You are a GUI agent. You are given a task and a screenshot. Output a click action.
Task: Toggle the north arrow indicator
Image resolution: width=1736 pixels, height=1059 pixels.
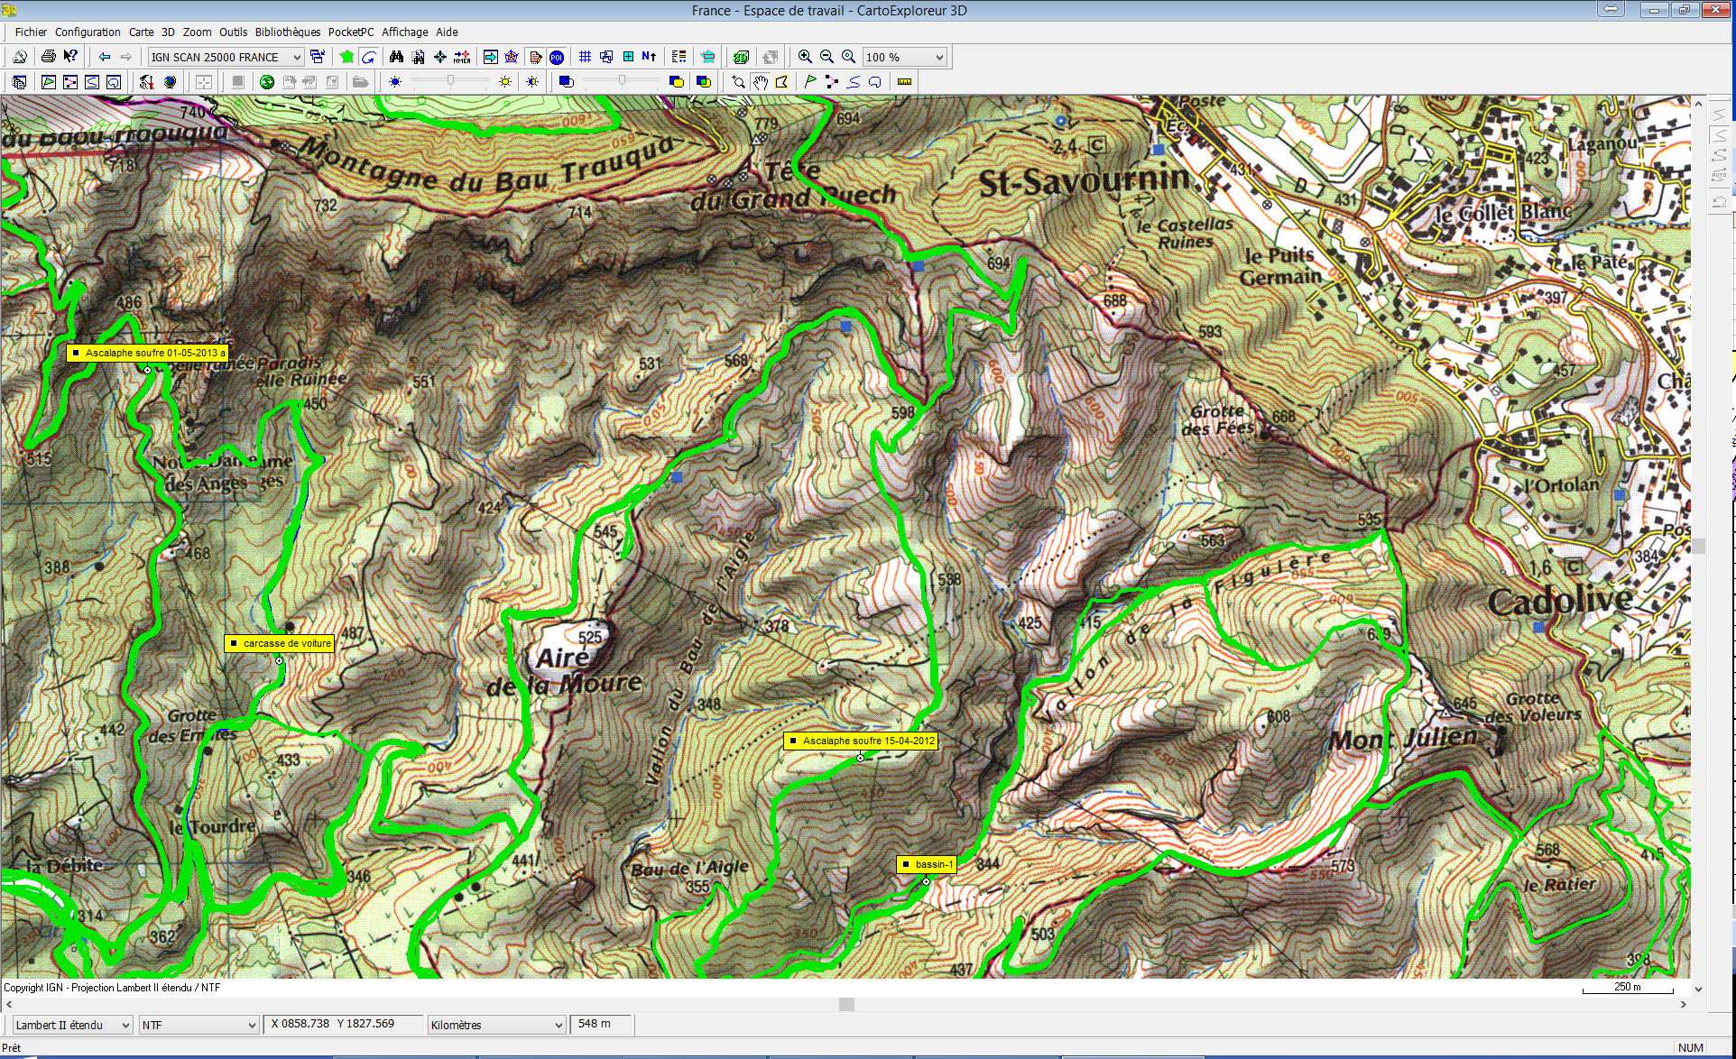click(650, 57)
